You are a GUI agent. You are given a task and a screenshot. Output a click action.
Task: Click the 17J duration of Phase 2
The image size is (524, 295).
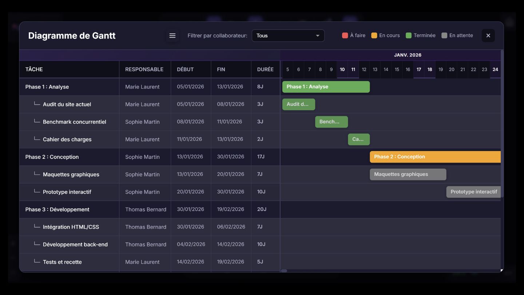coord(261,157)
